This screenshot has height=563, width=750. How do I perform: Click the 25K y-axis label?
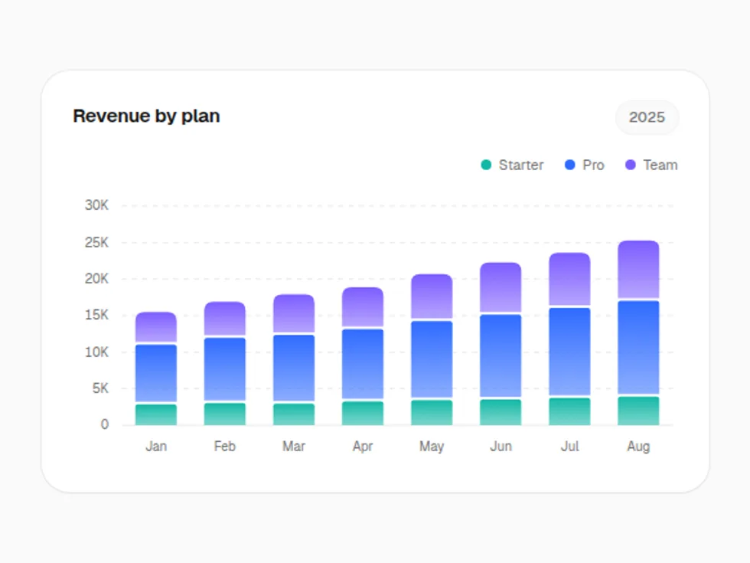coord(96,243)
